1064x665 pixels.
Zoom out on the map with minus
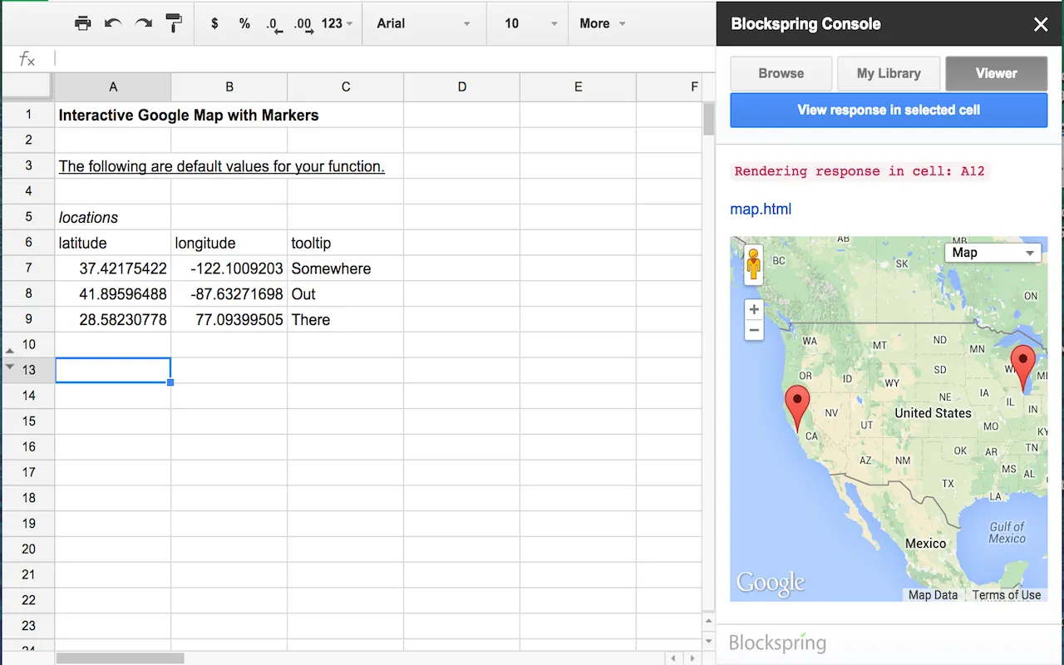pyautogui.click(x=754, y=330)
